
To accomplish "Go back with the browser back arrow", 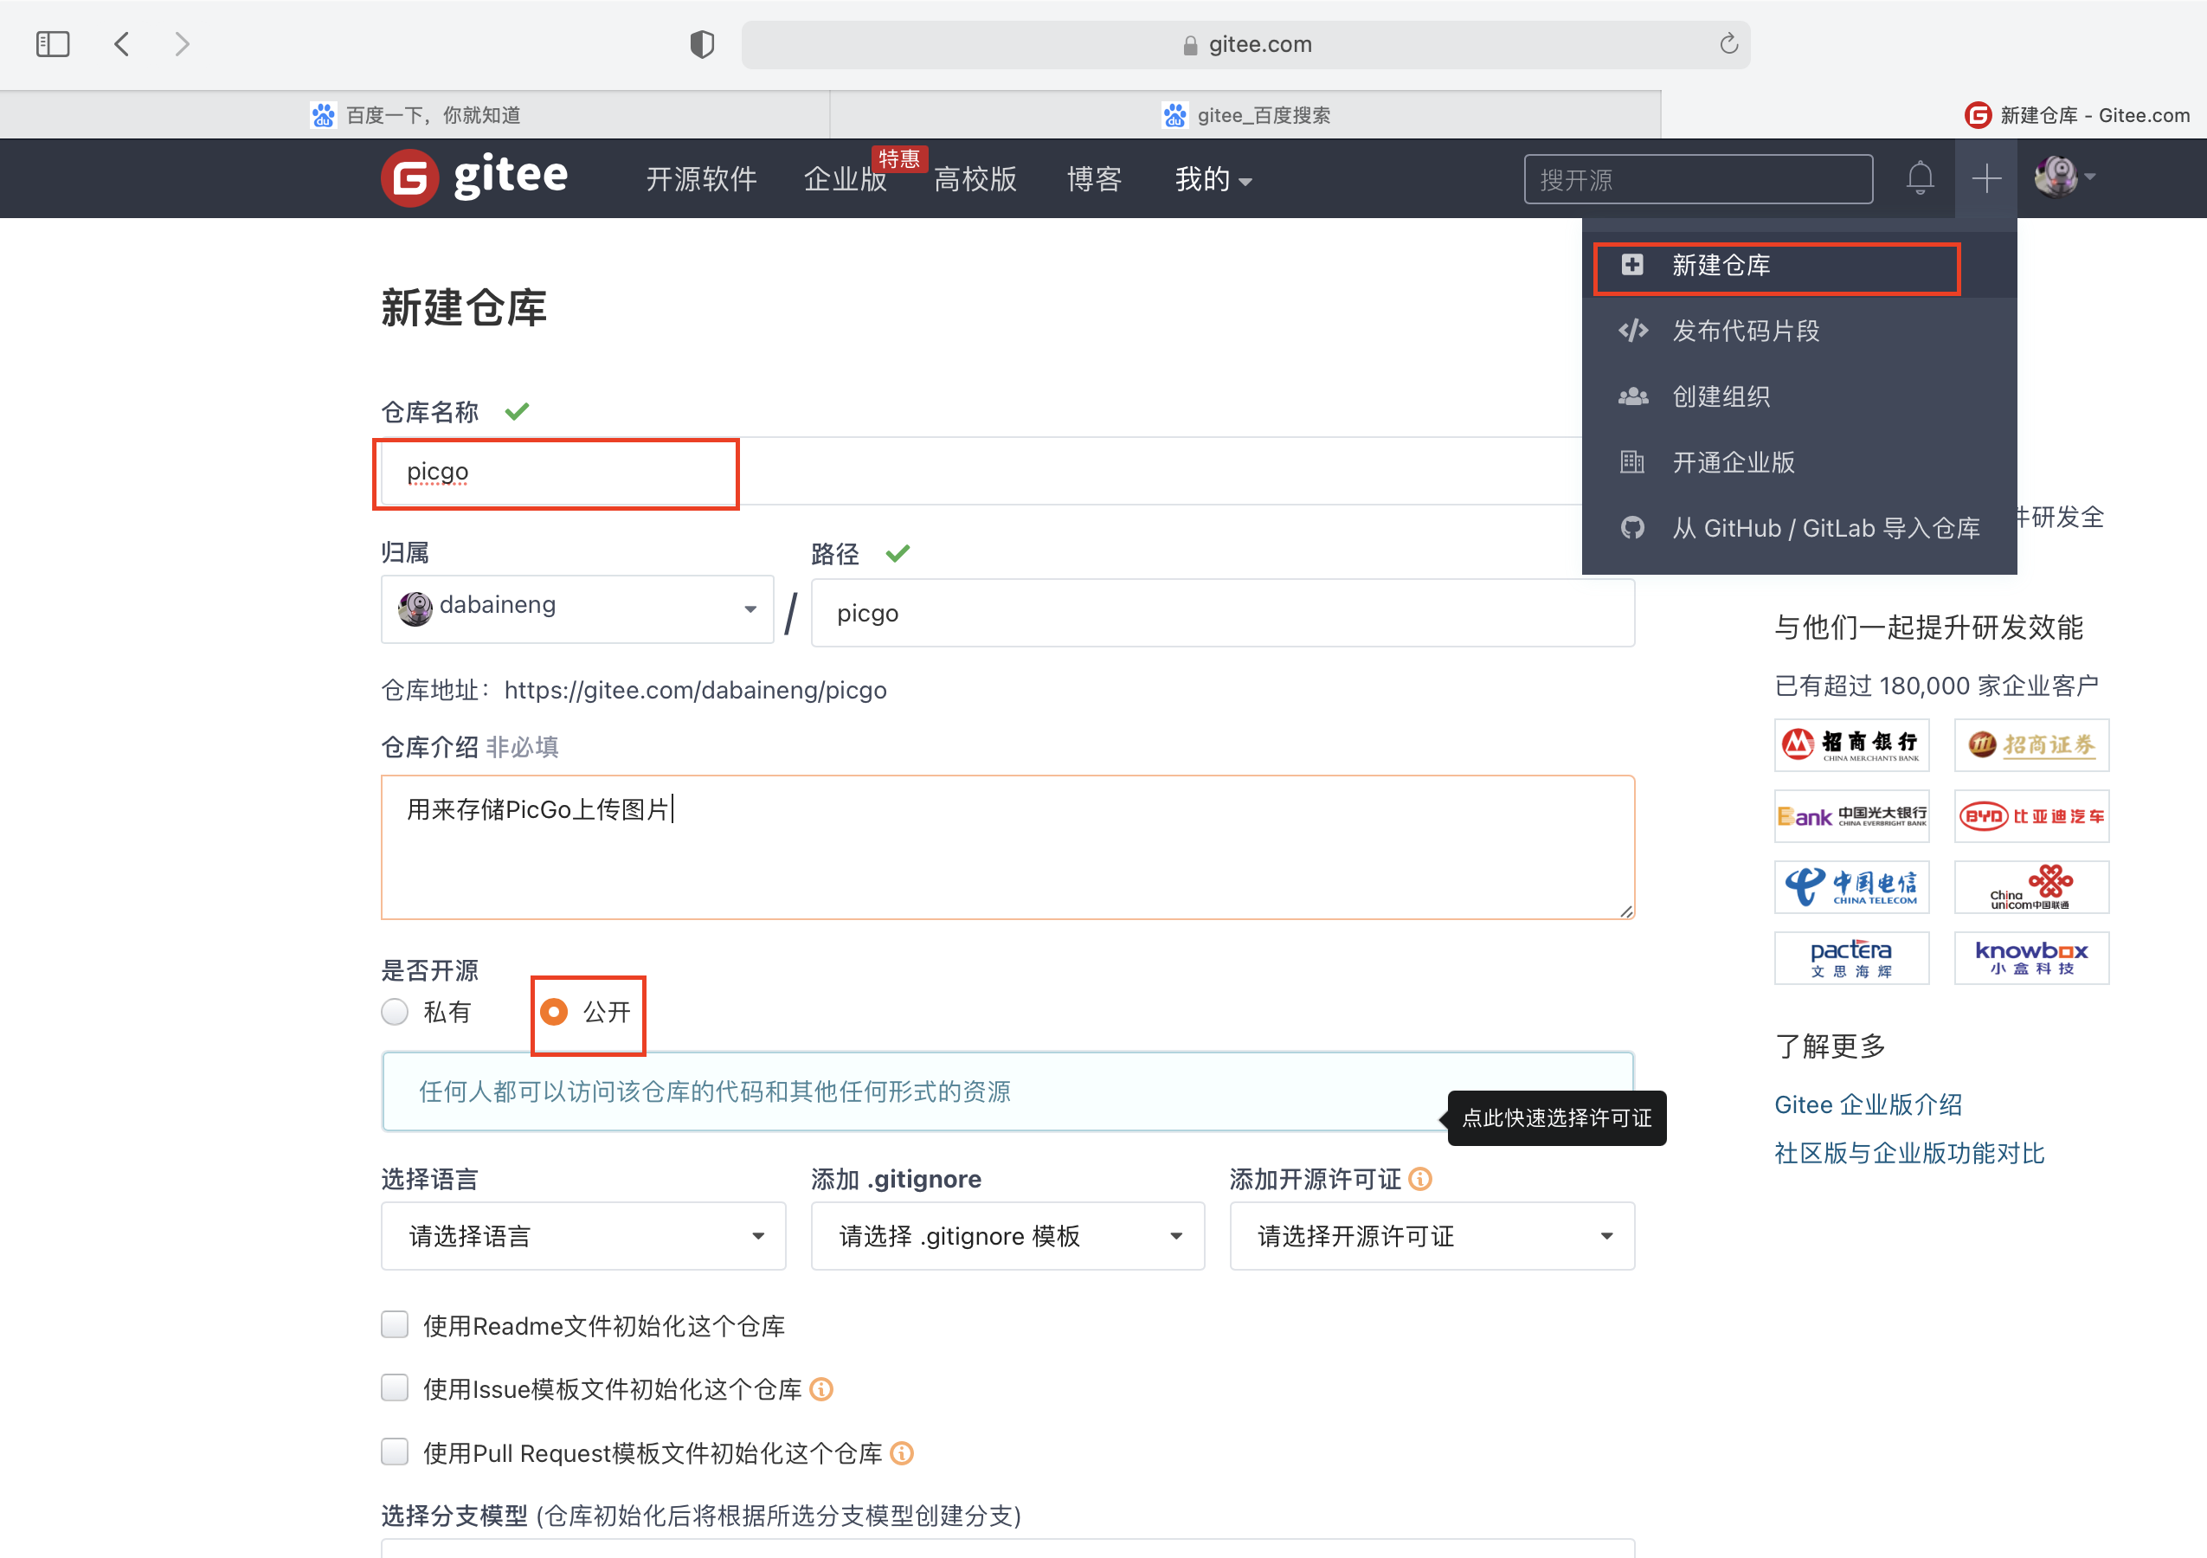I will coord(122,44).
